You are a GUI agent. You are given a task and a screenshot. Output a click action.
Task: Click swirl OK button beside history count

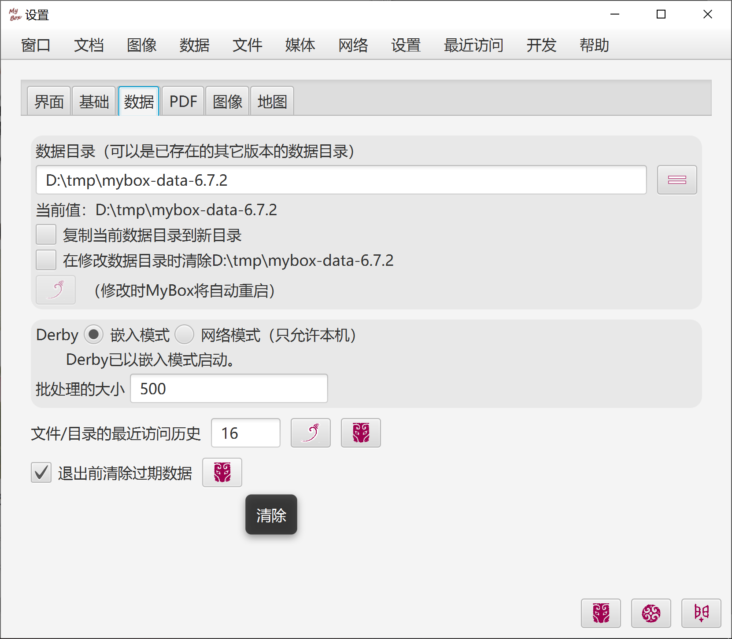point(311,433)
